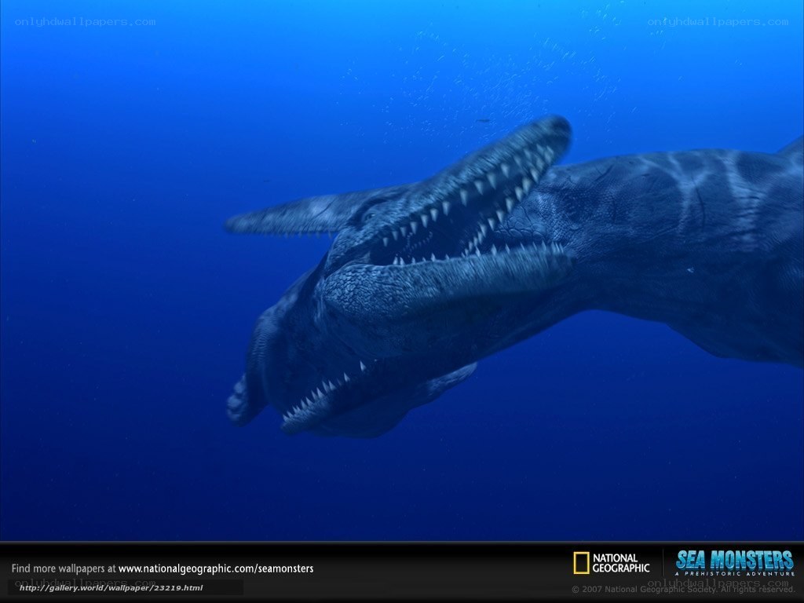Select the '© 2007 National Geographic Society' text
The height and width of the screenshot is (603, 804).
click(644, 589)
